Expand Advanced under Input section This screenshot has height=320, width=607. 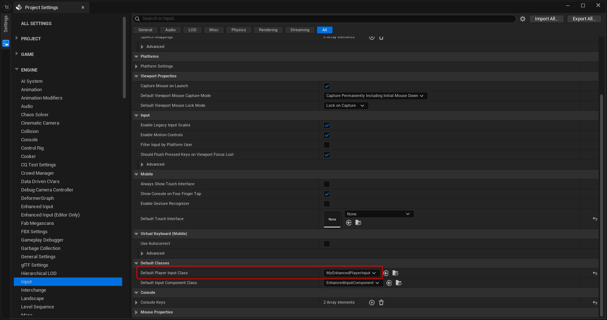[142, 165]
